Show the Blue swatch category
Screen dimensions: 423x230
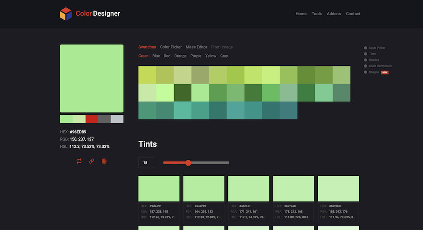(x=156, y=56)
